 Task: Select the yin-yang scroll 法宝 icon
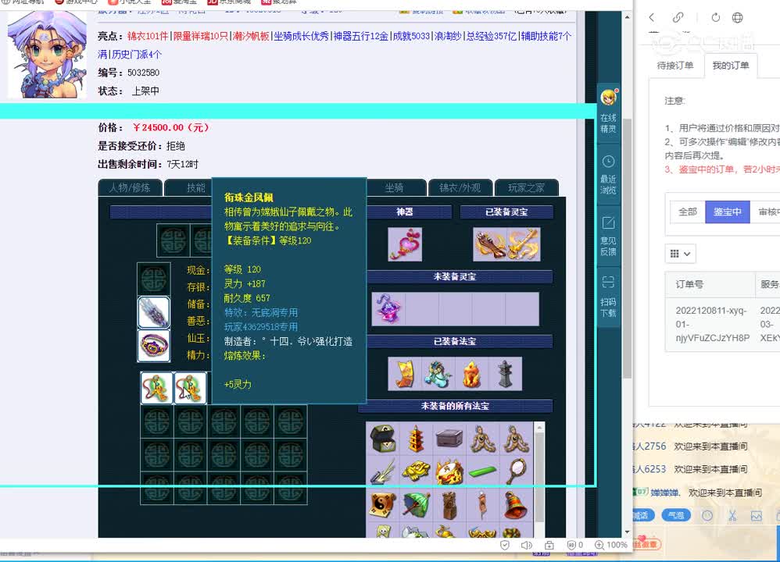click(382, 504)
